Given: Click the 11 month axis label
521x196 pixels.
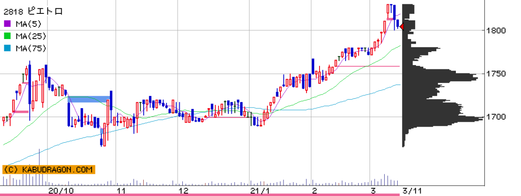Looking at the screenshot, I should click(x=121, y=191).
